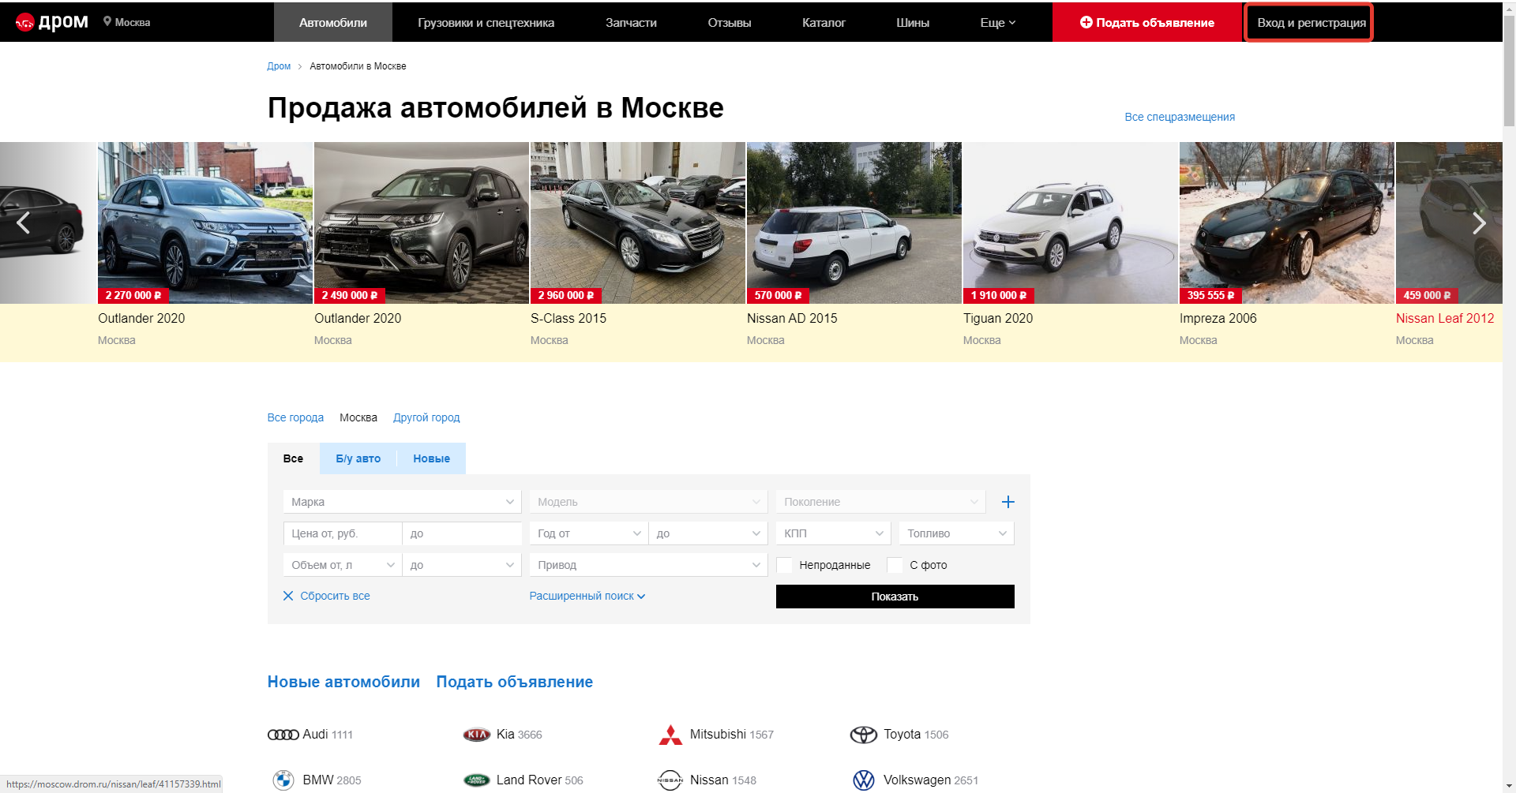
Task: Open Новые автомобили heading link
Action: point(343,682)
